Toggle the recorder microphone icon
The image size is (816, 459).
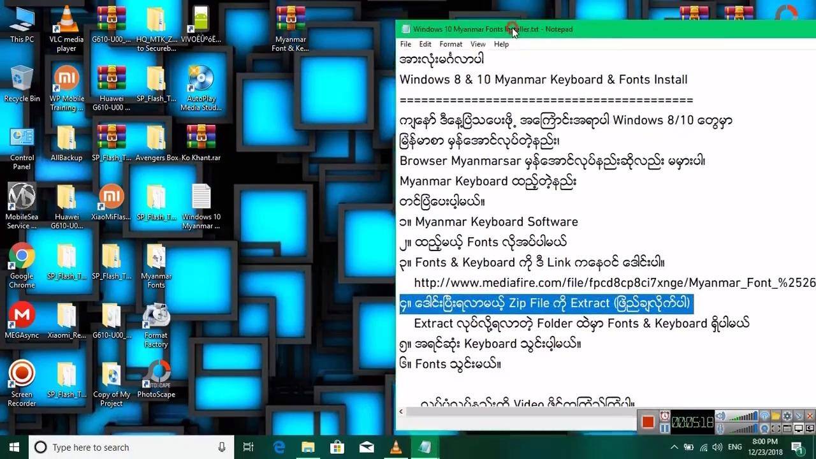(x=720, y=428)
